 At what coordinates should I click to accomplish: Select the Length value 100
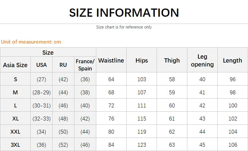233,105
